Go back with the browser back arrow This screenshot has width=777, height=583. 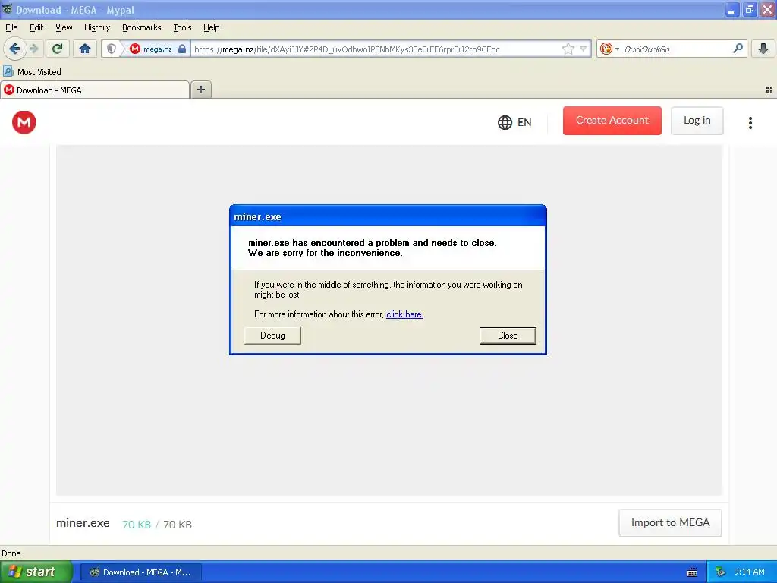(14, 49)
